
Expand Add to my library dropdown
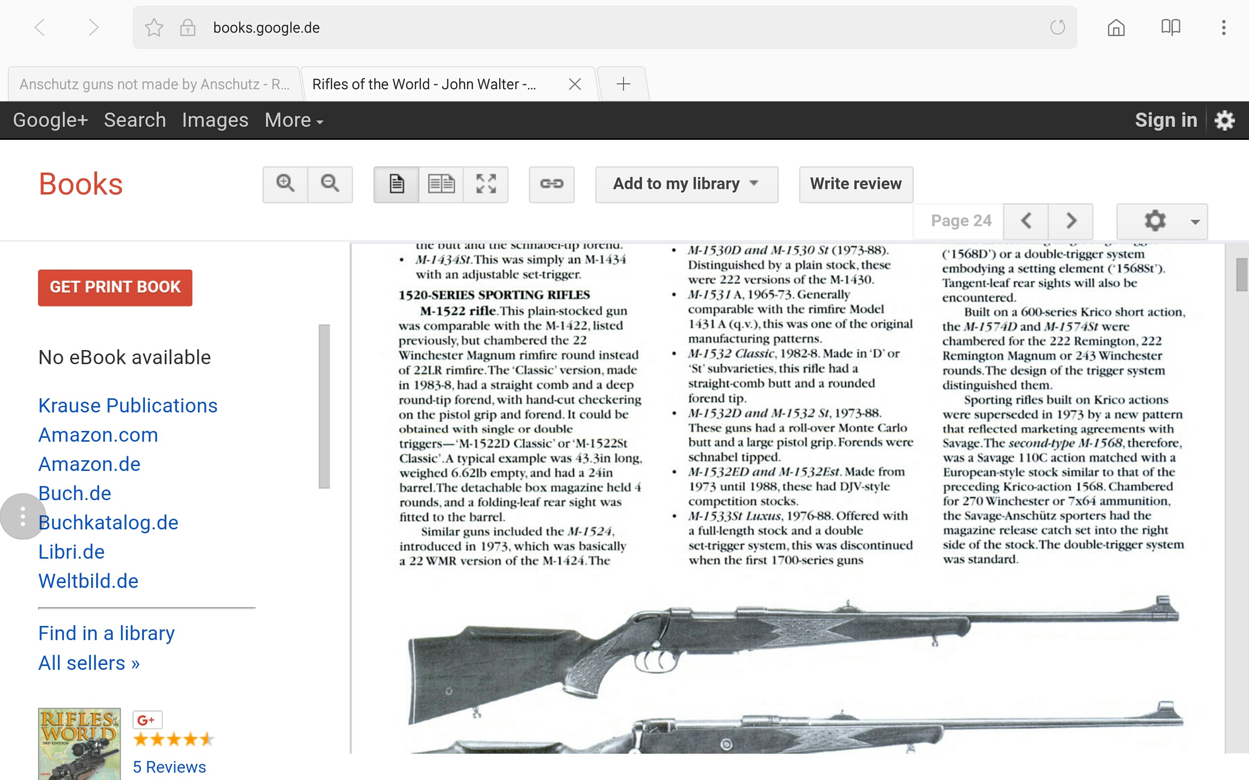point(686,184)
